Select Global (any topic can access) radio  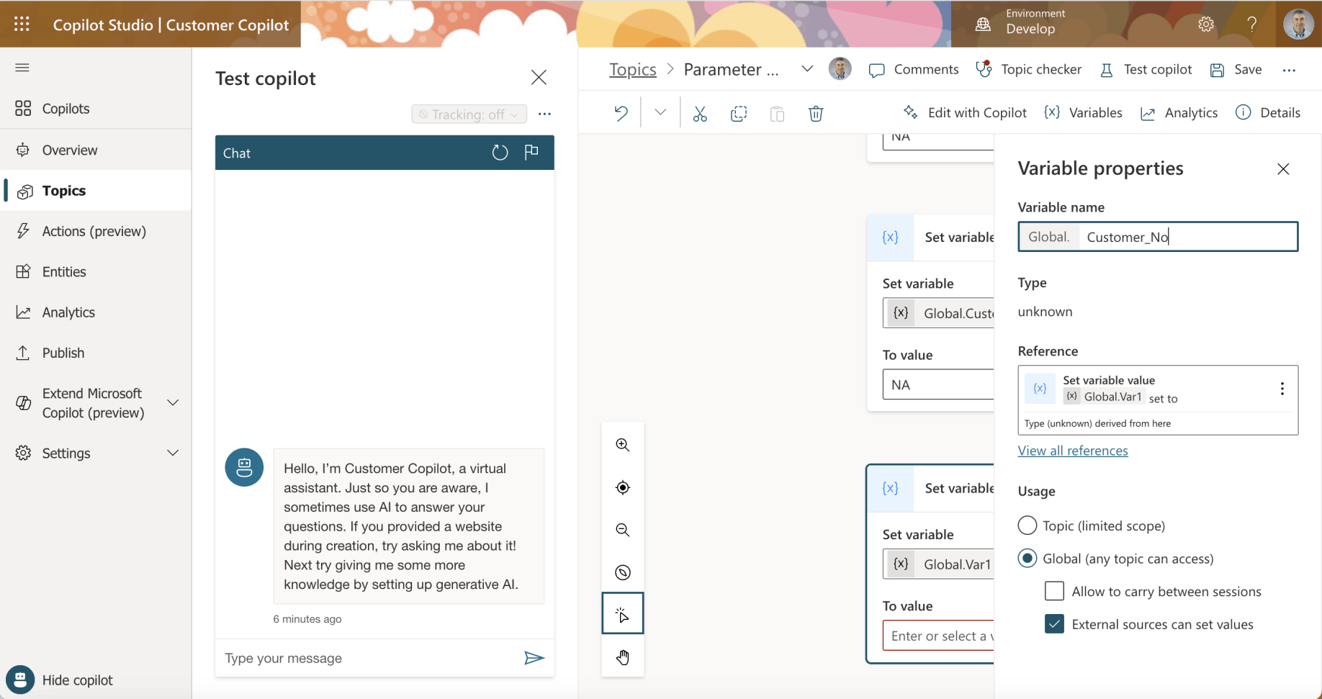(x=1028, y=558)
